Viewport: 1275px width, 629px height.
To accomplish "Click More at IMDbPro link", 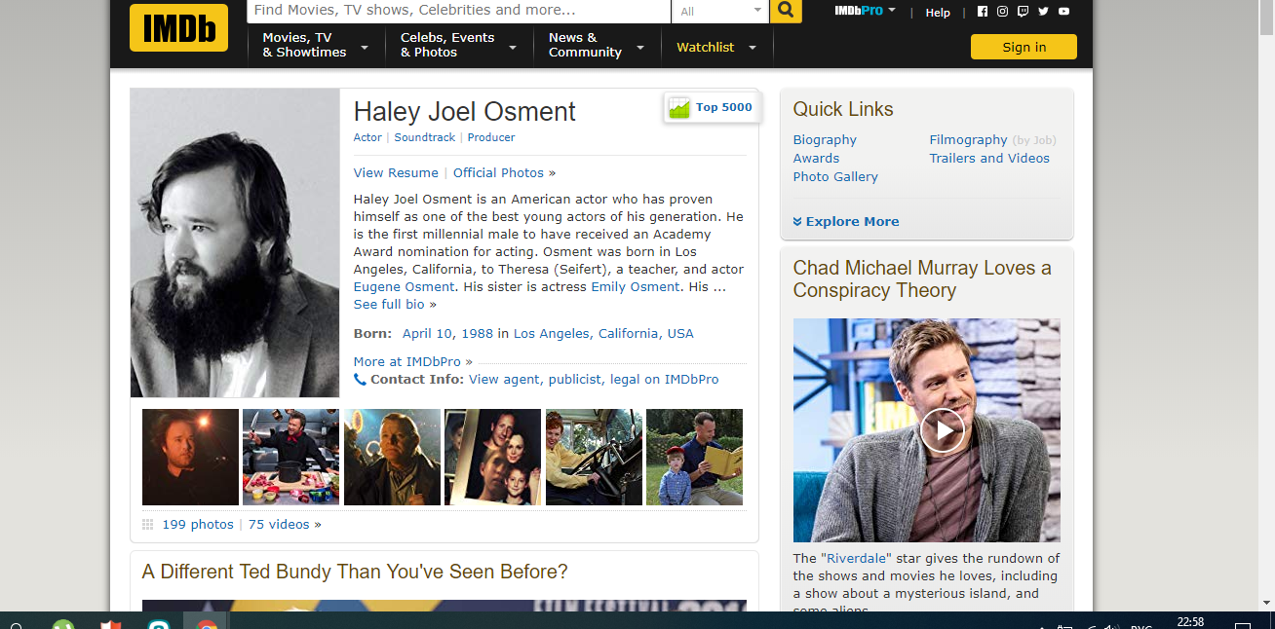I will [x=407, y=362].
